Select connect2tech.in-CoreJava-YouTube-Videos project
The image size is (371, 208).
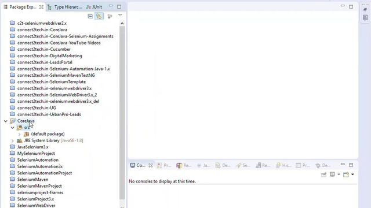59,43
